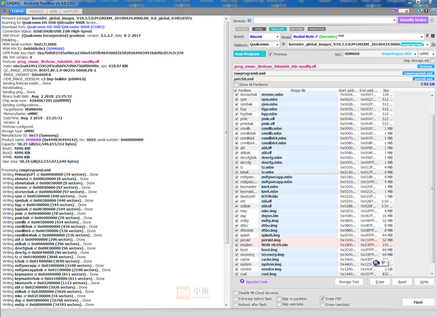Click the purple cube icon in top bar
The height and width of the screenshot is (317, 437).
tap(395, 11)
